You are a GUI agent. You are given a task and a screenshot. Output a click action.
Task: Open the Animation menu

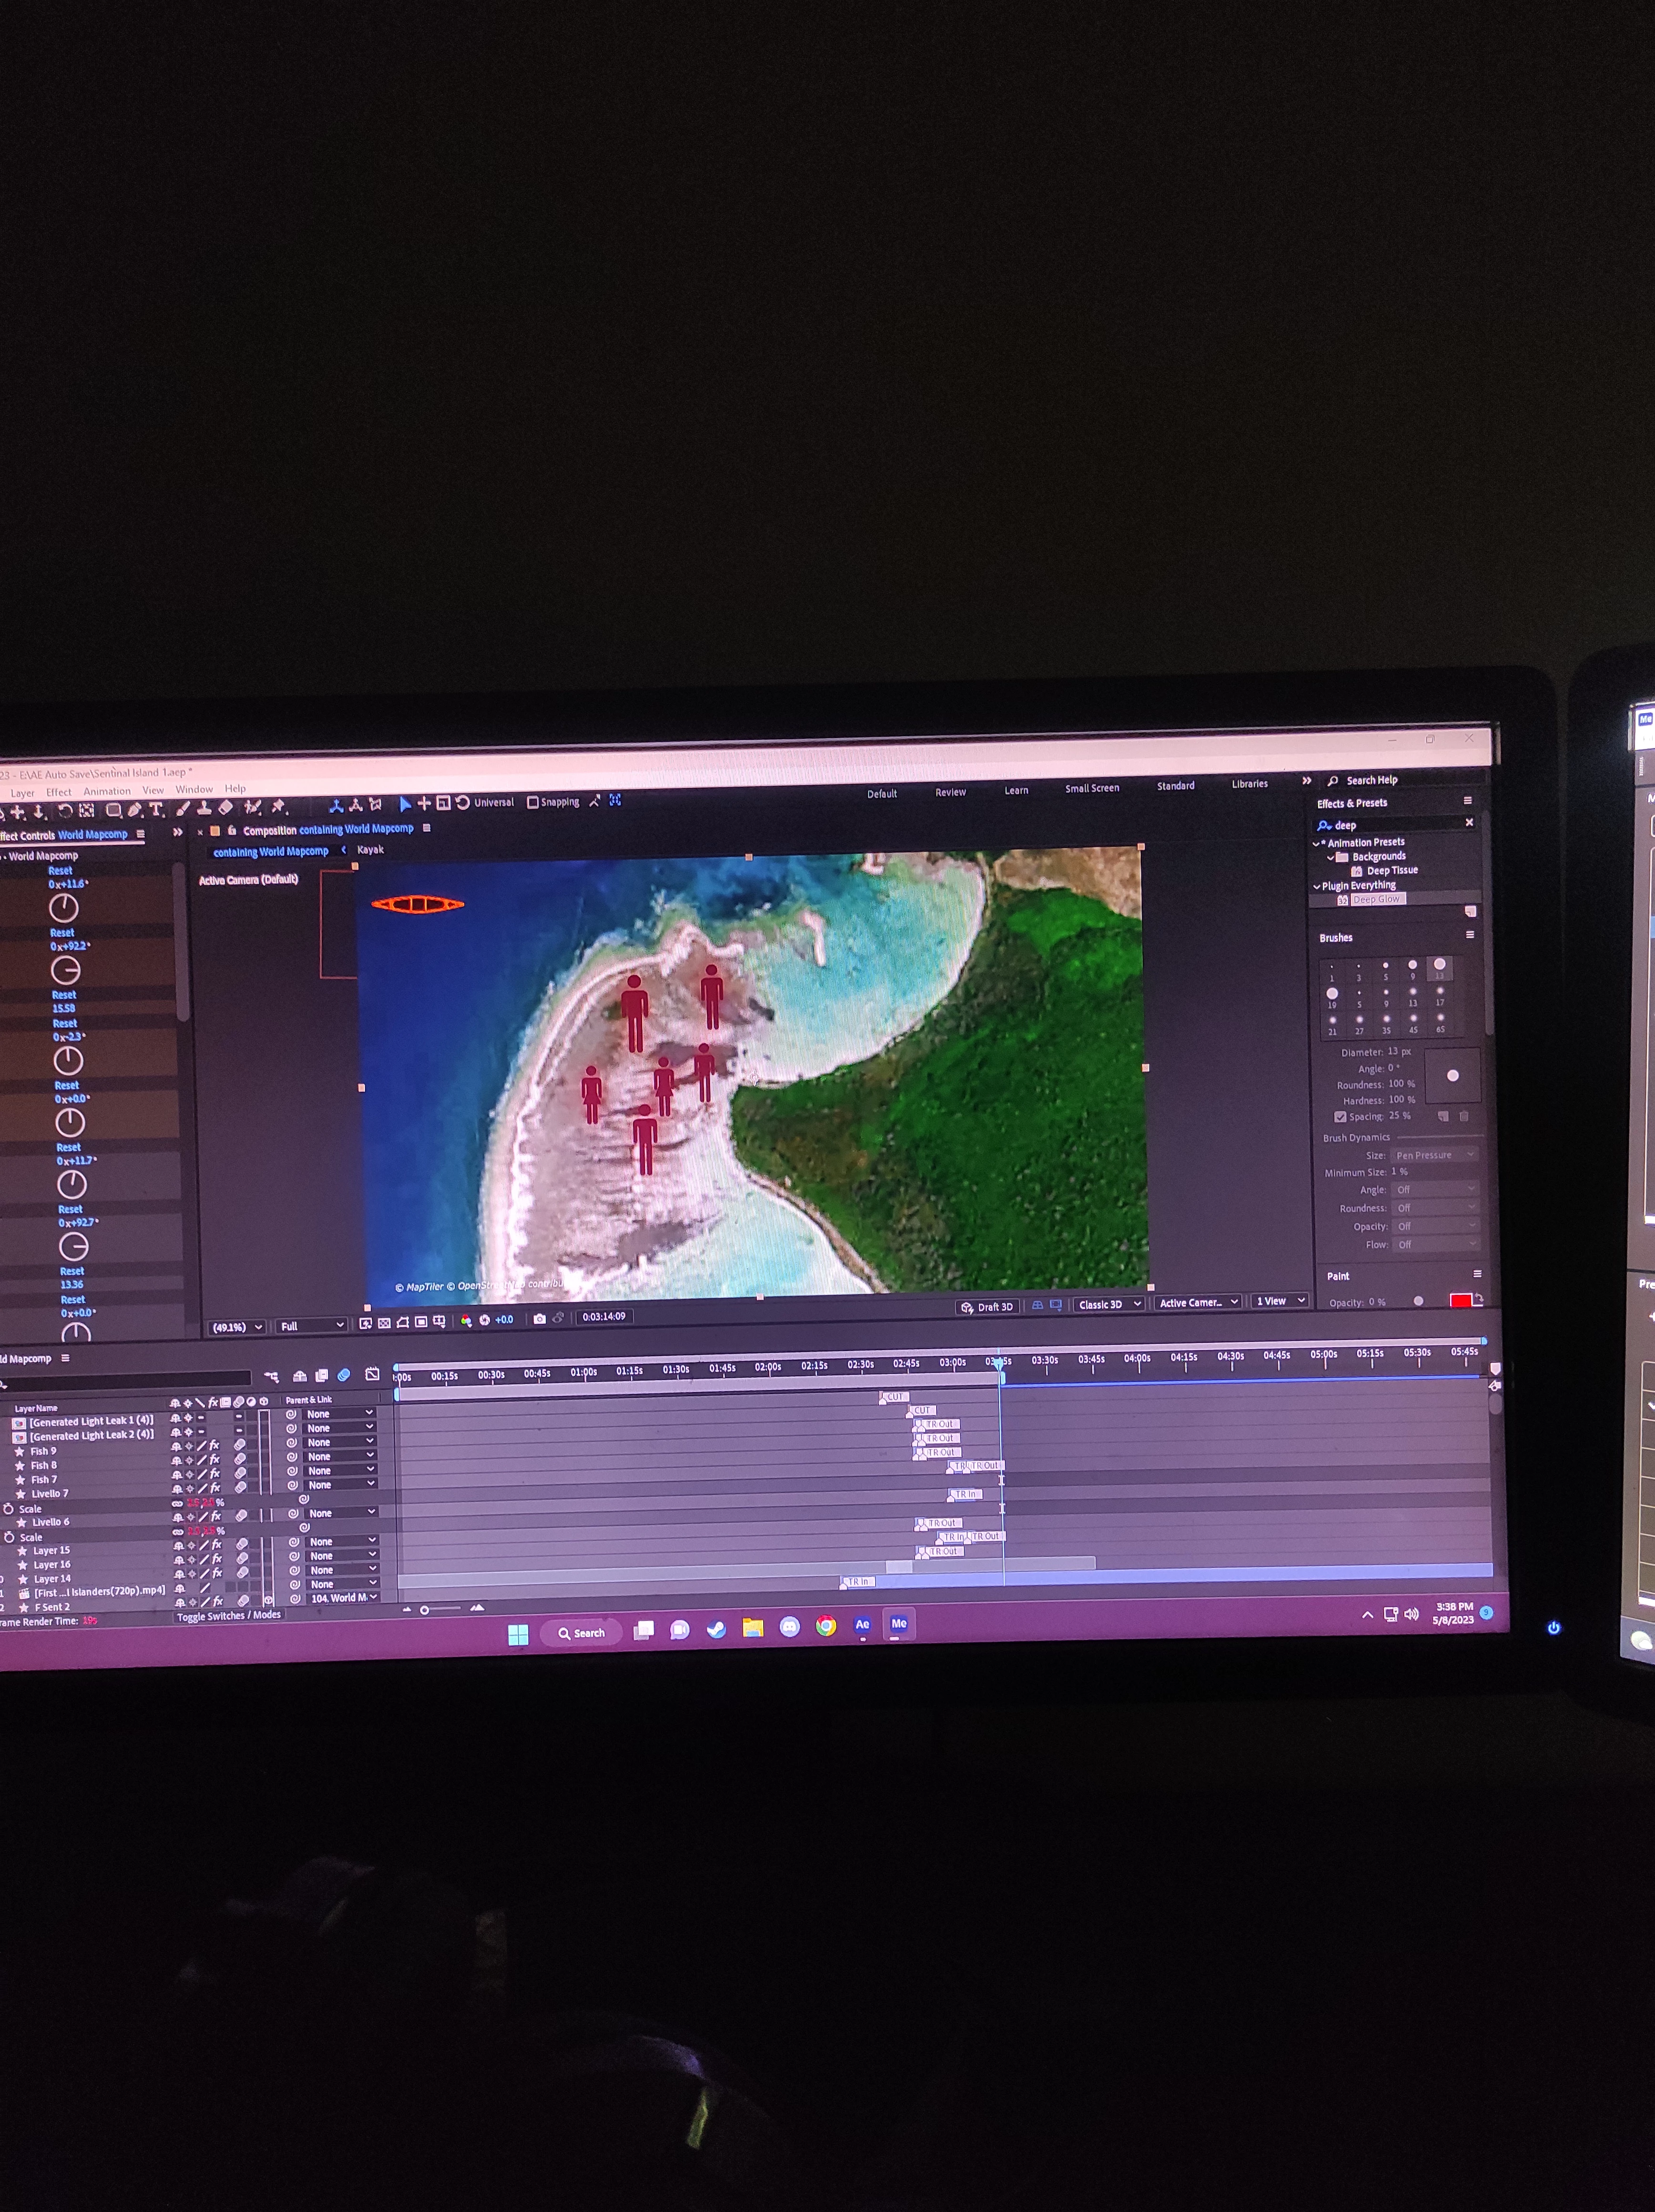(107, 791)
